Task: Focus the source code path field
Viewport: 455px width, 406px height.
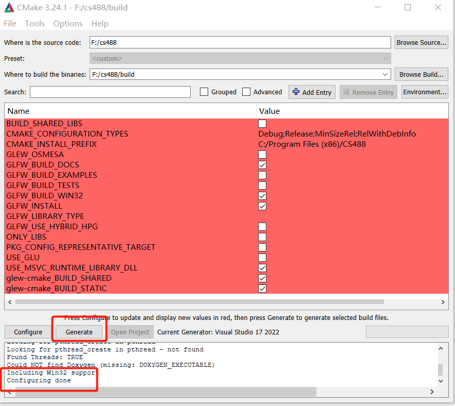Action: tap(240, 42)
